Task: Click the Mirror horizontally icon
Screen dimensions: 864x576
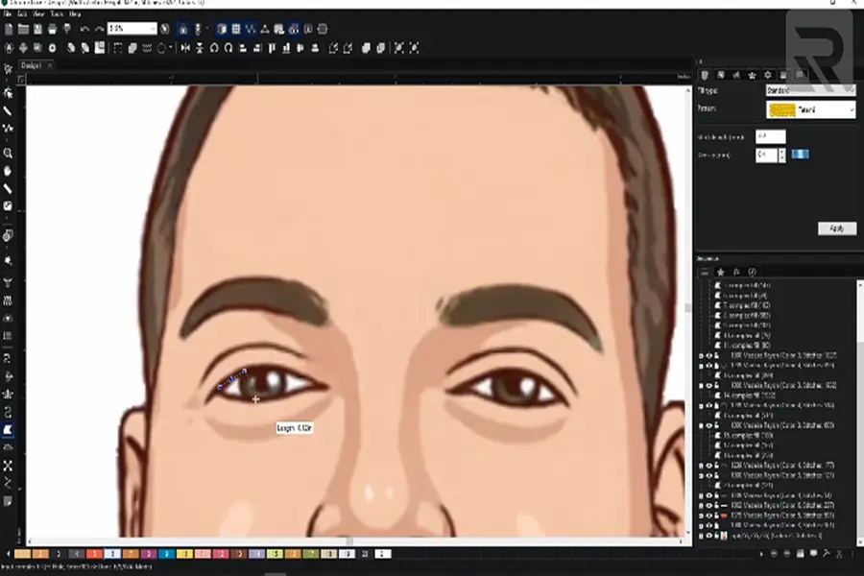Action: (185, 49)
